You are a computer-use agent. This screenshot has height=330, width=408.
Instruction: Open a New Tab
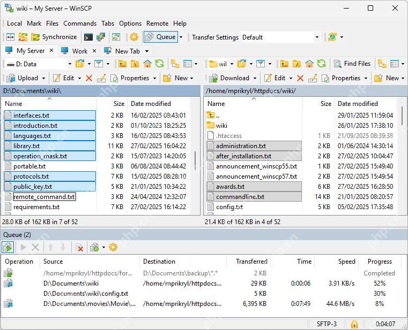122,51
